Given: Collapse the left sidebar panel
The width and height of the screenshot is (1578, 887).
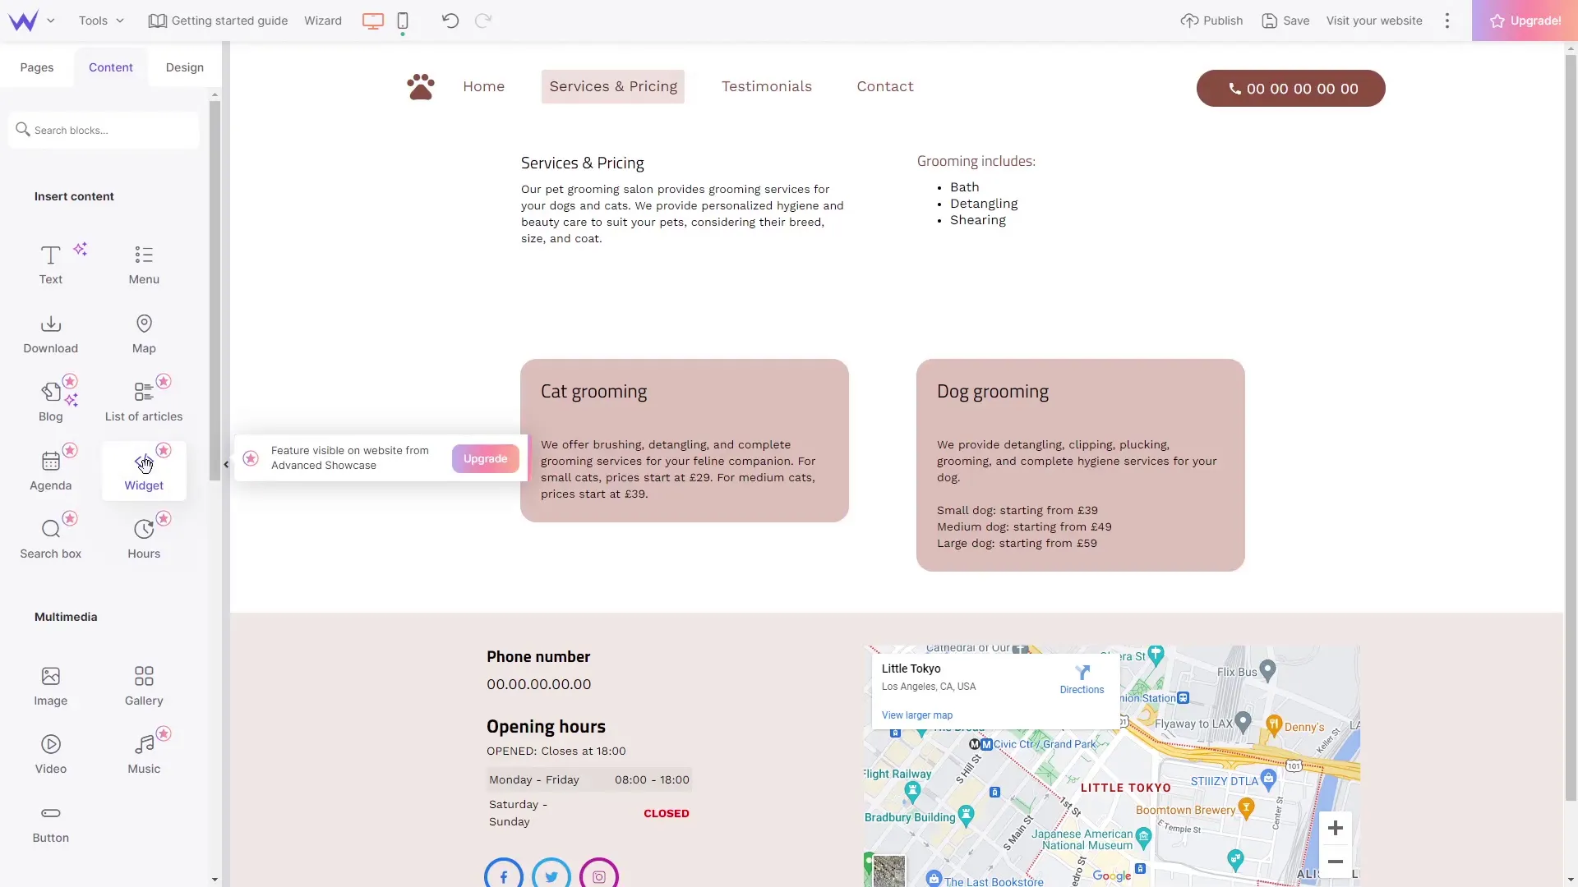Looking at the screenshot, I should coord(226,465).
